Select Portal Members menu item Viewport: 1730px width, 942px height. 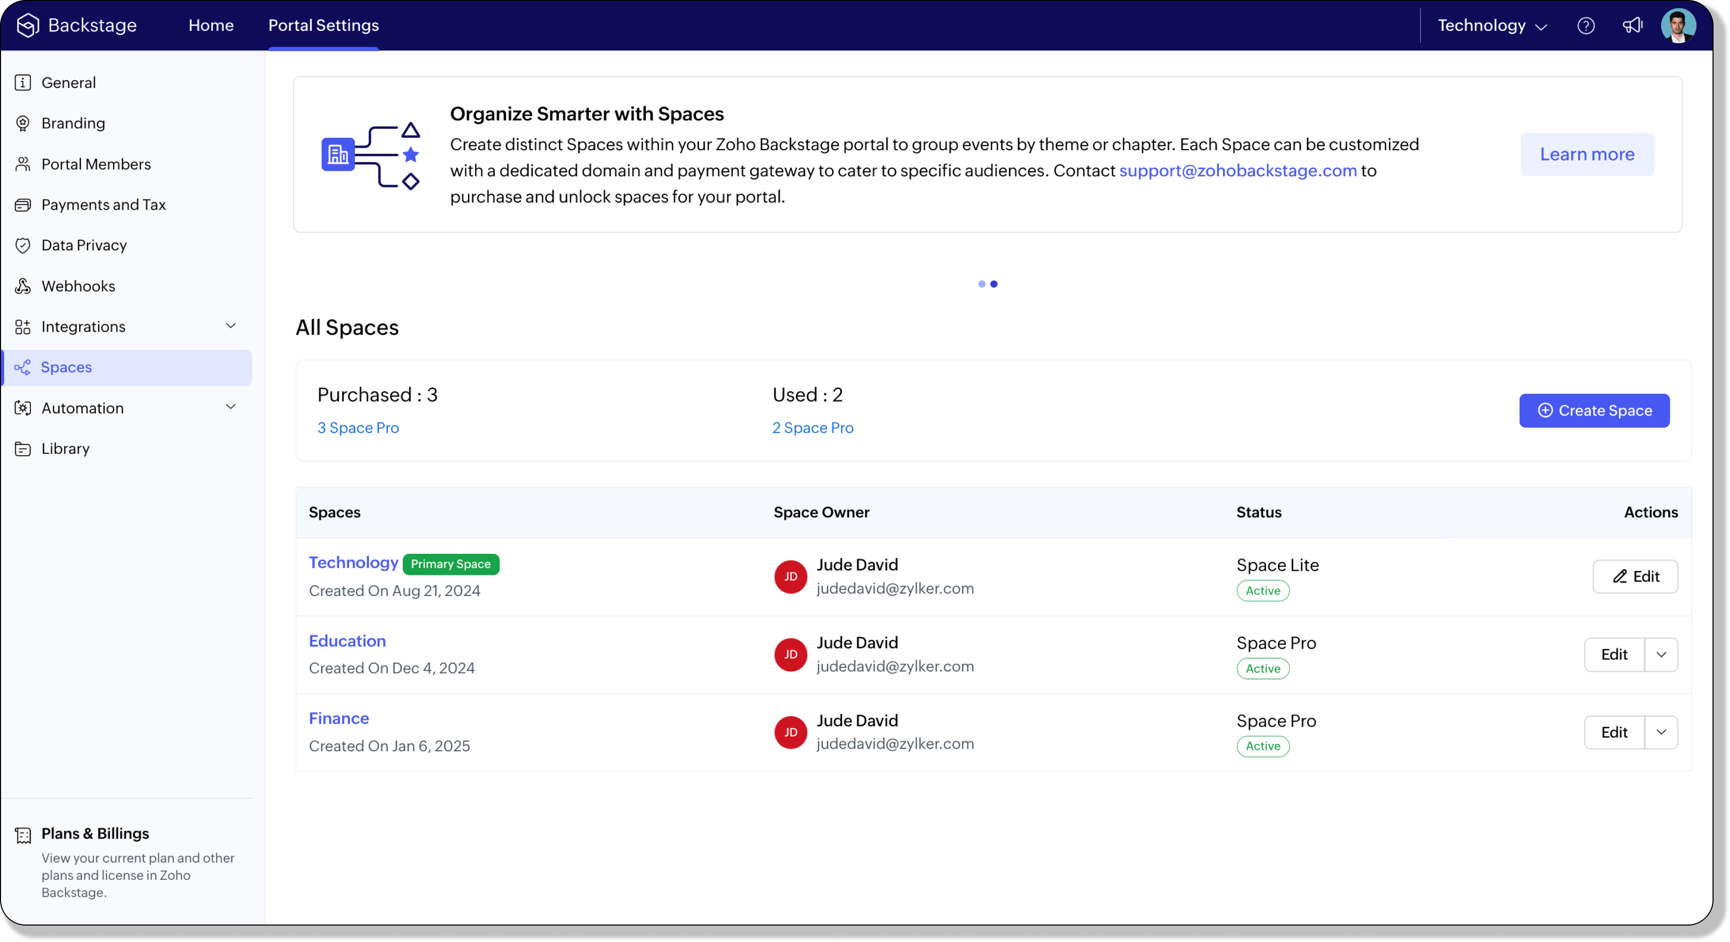tap(96, 164)
